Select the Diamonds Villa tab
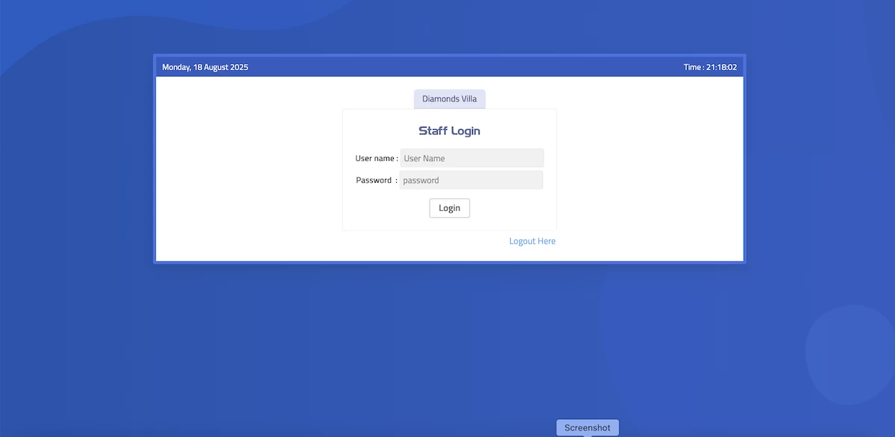Screen dimensions: 895x437 [x=449, y=98]
